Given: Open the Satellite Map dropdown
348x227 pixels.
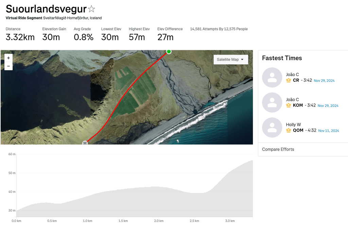Looking at the screenshot, I should click(230, 59).
